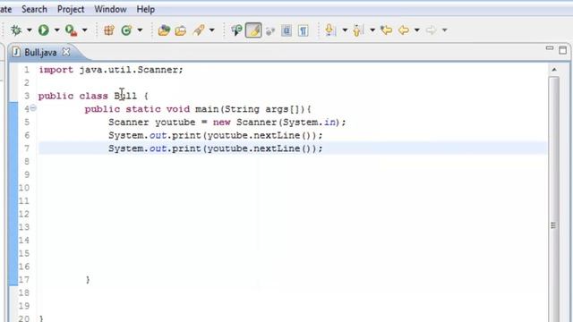
Task: Click the import java.util.Scanner line
Action: point(111,70)
